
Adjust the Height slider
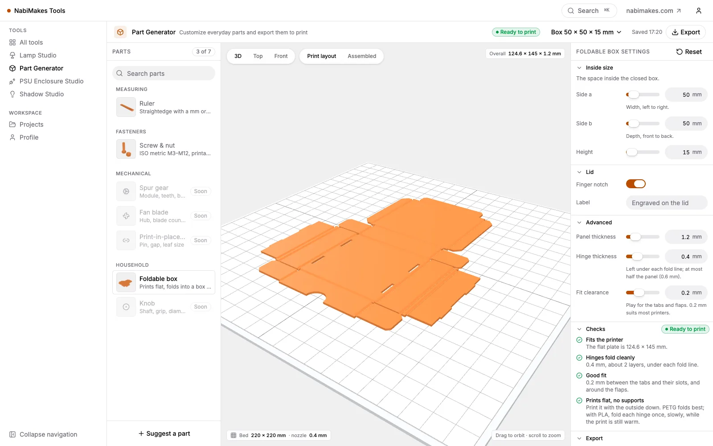[643, 152]
